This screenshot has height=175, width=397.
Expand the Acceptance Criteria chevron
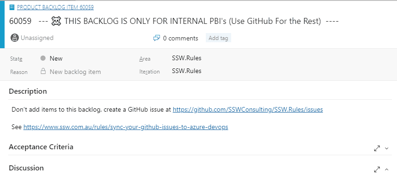click(x=386, y=148)
